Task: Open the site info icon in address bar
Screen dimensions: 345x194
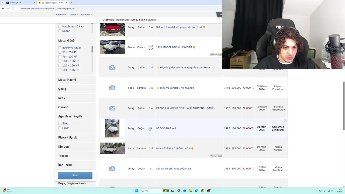Action: pos(18,8)
